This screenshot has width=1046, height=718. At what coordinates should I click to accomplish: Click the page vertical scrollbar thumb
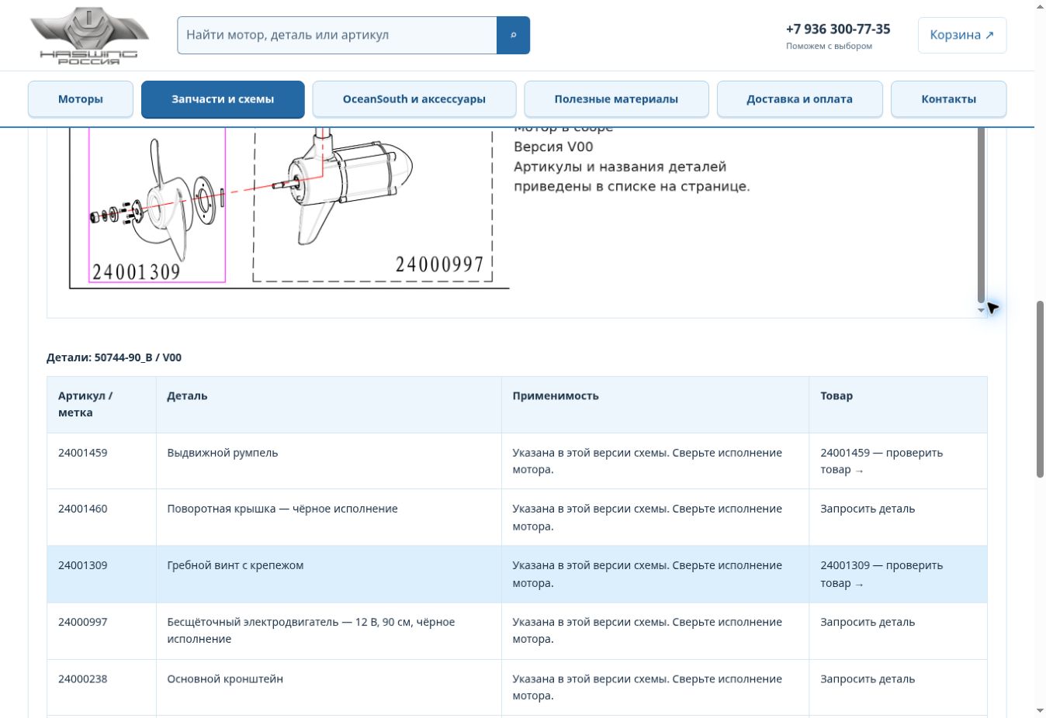pos(1040,389)
